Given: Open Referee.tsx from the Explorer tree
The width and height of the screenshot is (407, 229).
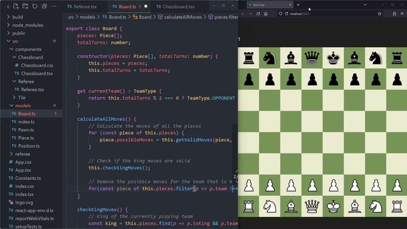Looking at the screenshot, I should [32, 89].
